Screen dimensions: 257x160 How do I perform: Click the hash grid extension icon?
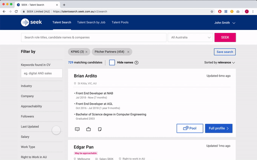pos(226,12)
